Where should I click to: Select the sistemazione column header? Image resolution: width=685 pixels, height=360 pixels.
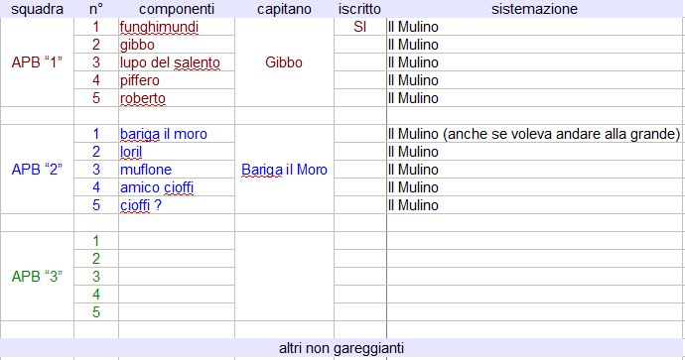(x=535, y=9)
